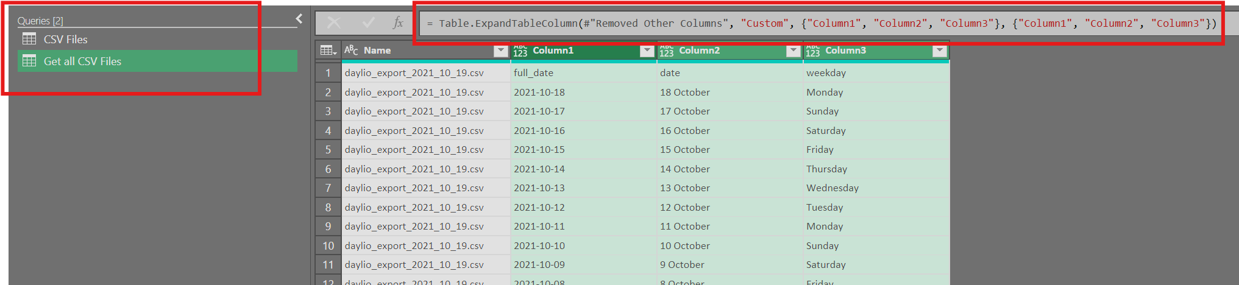The image size is (1239, 285).
Task: Click the 17 October cell
Action: (730, 111)
